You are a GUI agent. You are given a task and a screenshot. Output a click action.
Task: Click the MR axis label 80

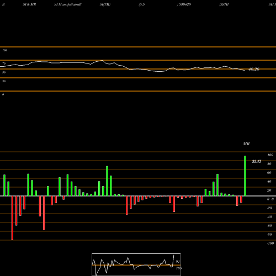[x=269, y=164]
